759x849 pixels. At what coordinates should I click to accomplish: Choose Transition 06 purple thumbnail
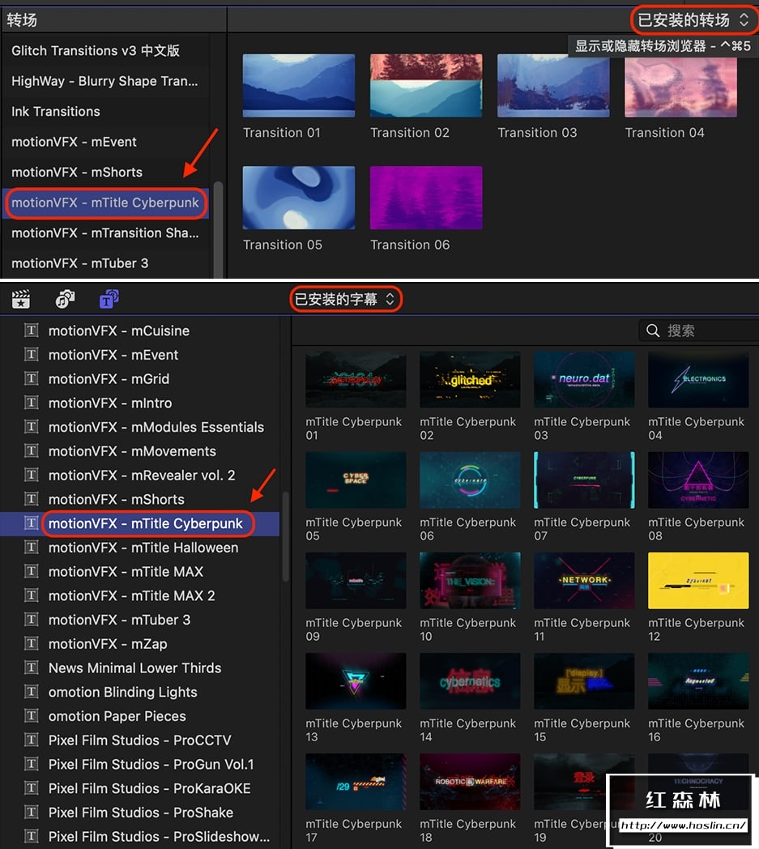tap(426, 198)
